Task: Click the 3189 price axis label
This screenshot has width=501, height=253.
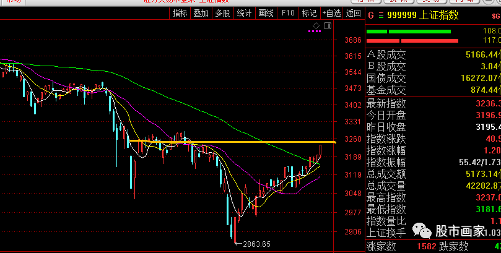Action: click(353, 157)
